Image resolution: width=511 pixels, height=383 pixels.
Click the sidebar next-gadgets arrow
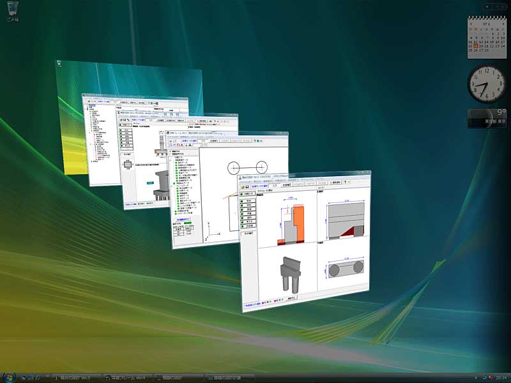click(501, 6)
